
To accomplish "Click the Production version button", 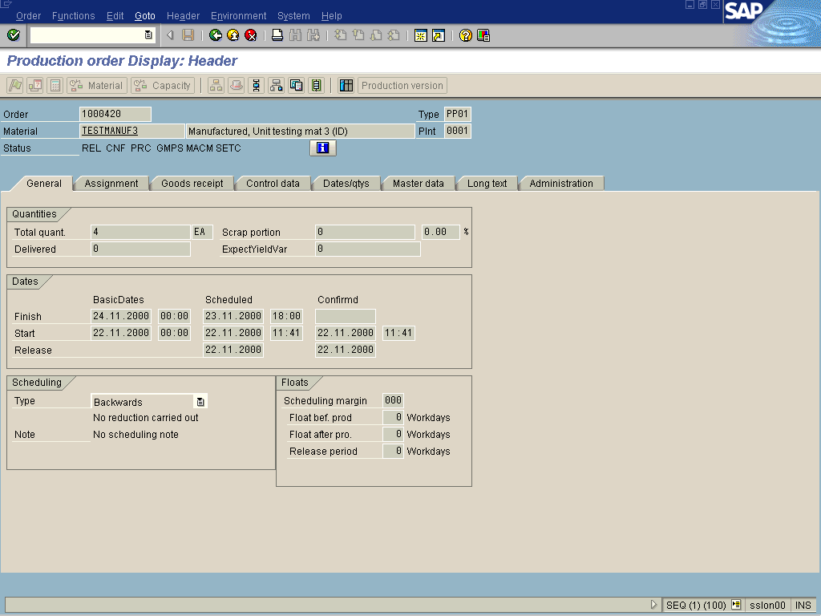I will click(402, 86).
